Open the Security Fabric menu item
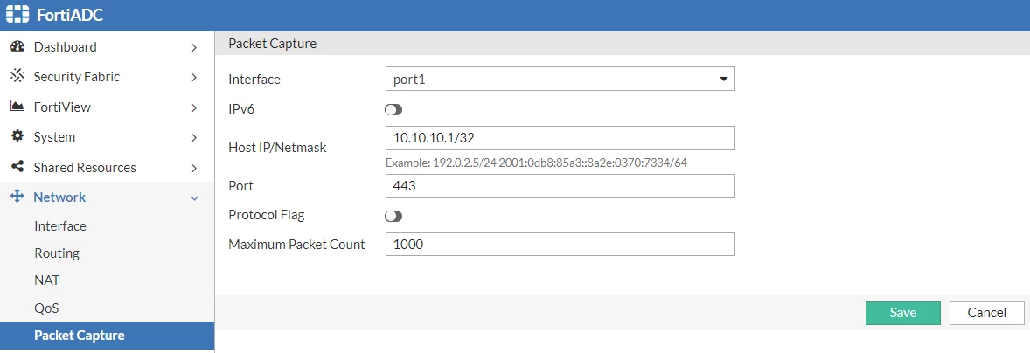1030x353 pixels. (x=107, y=77)
